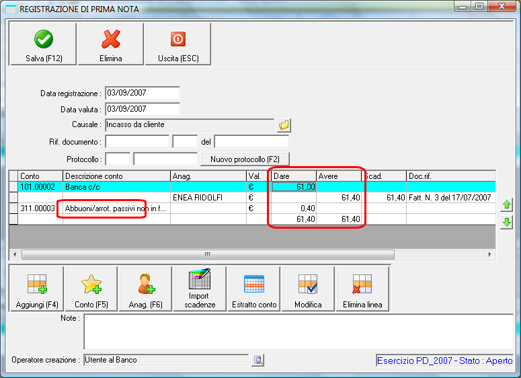The width and height of the screenshot is (521, 378).
Task: Click the Dare cell 0,40
Action: 293,209
